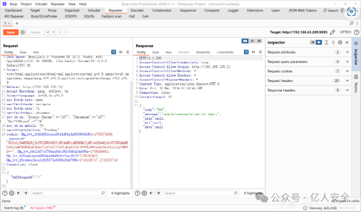Viewport: 361px width, 212px height.
Task: Close the Inspector panel
Action: [x=347, y=42]
